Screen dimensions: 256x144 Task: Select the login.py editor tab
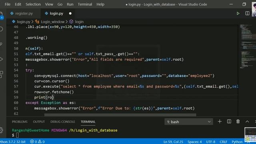click(x=56, y=13)
